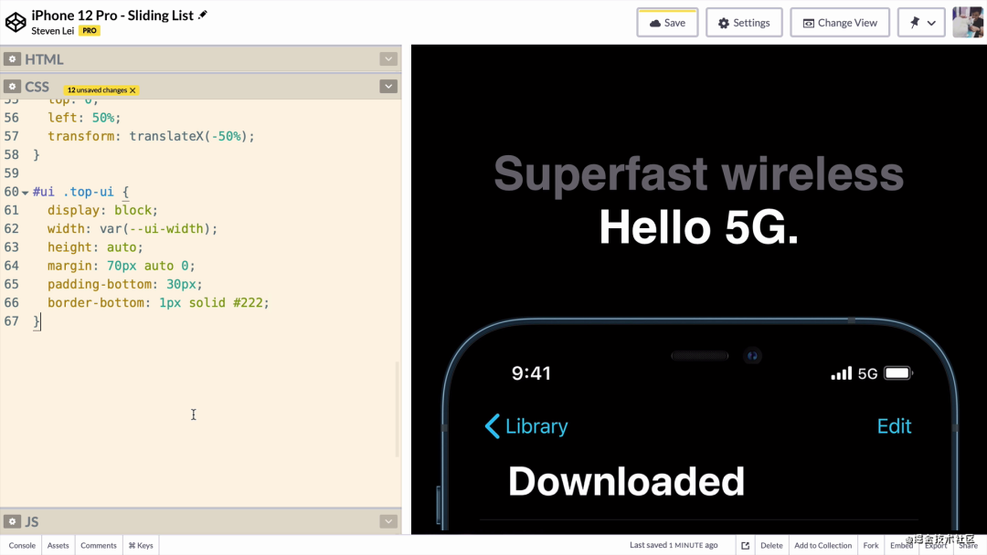Fork this pen

tap(871, 546)
